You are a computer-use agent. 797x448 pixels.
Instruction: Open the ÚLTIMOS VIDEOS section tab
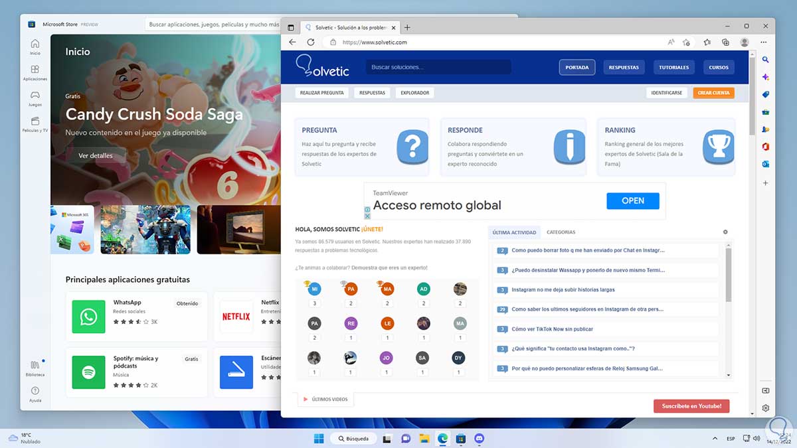pyautogui.click(x=325, y=399)
